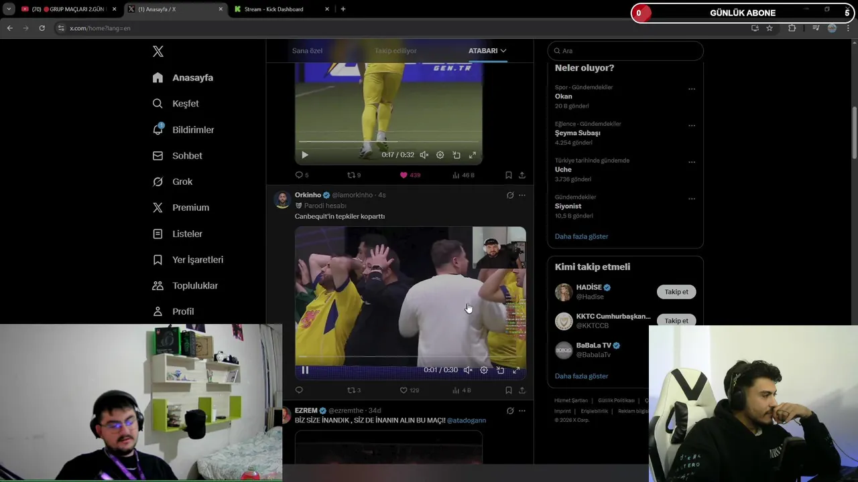Switch to Takip ediliyor tab
Image resolution: width=858 pixels, height=482 pixels.
point(395,51)
